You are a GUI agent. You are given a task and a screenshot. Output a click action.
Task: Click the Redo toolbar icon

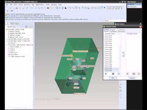pyautogui.click(x=32, y=8)
